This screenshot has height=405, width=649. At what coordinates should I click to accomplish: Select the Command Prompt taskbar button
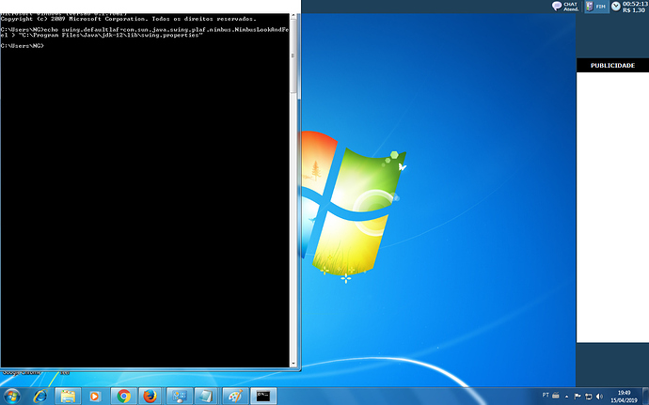point(263,396)
